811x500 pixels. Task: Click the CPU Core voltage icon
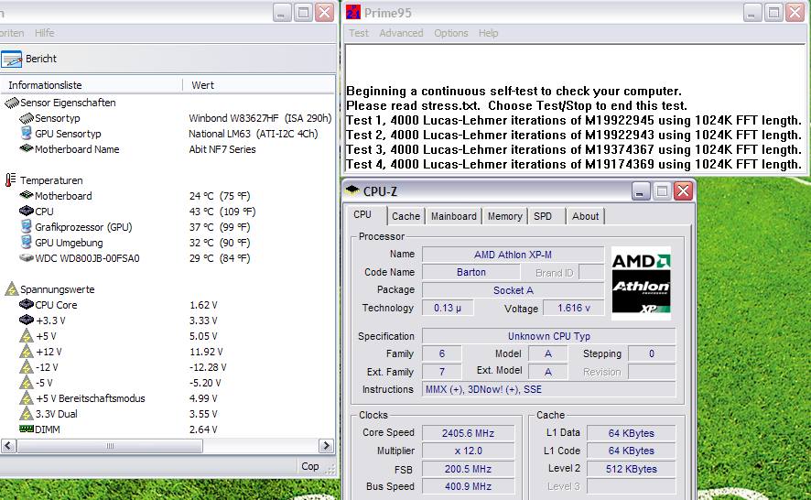pyautogui.click(x=27, y=304)
